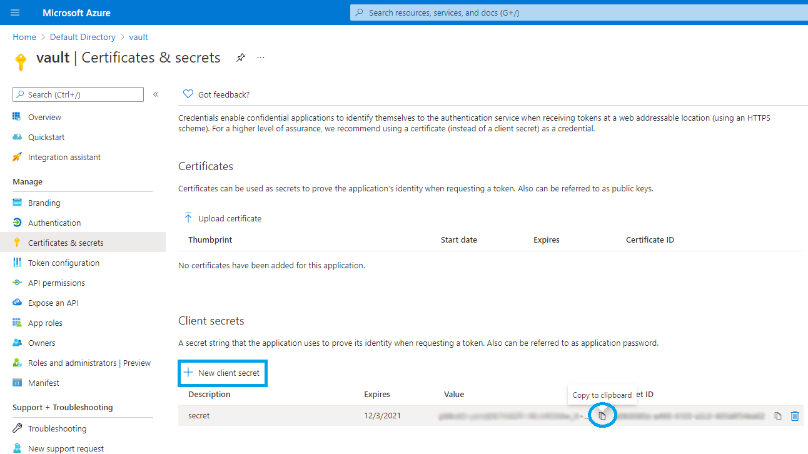Screen dimensions: 808x454
Task: Click the App roles icon
Action: click(17, 323)
